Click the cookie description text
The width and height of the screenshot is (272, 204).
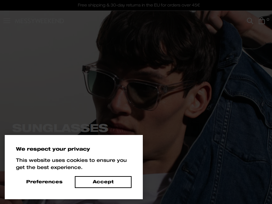pos(71,164)
